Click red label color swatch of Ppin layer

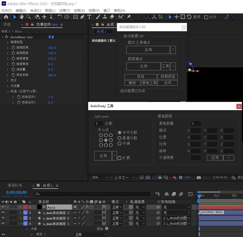click(x=26, y=207)
